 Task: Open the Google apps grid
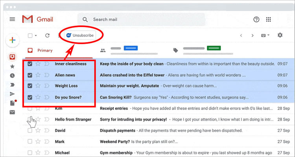269,19
